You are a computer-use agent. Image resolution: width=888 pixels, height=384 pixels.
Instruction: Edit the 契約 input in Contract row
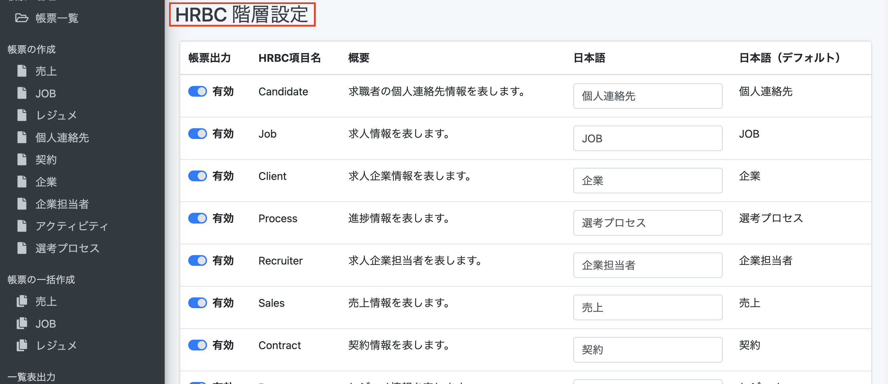(x=648, y=349)
